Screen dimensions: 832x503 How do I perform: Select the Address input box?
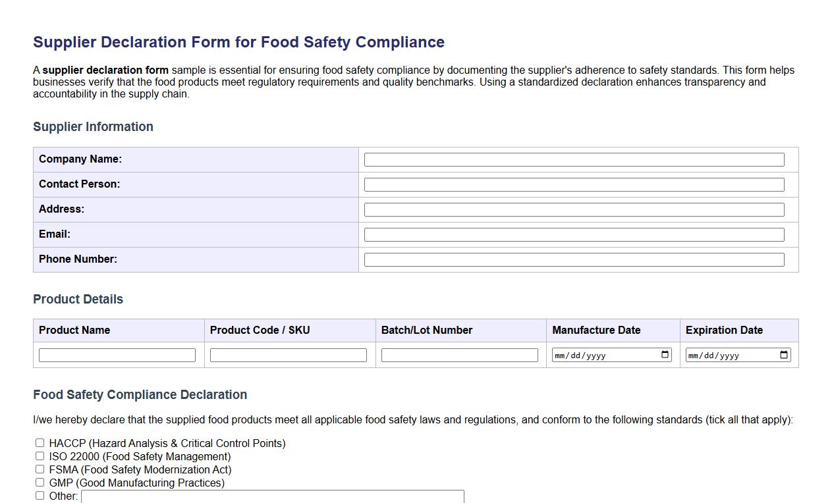click(573, 209)
